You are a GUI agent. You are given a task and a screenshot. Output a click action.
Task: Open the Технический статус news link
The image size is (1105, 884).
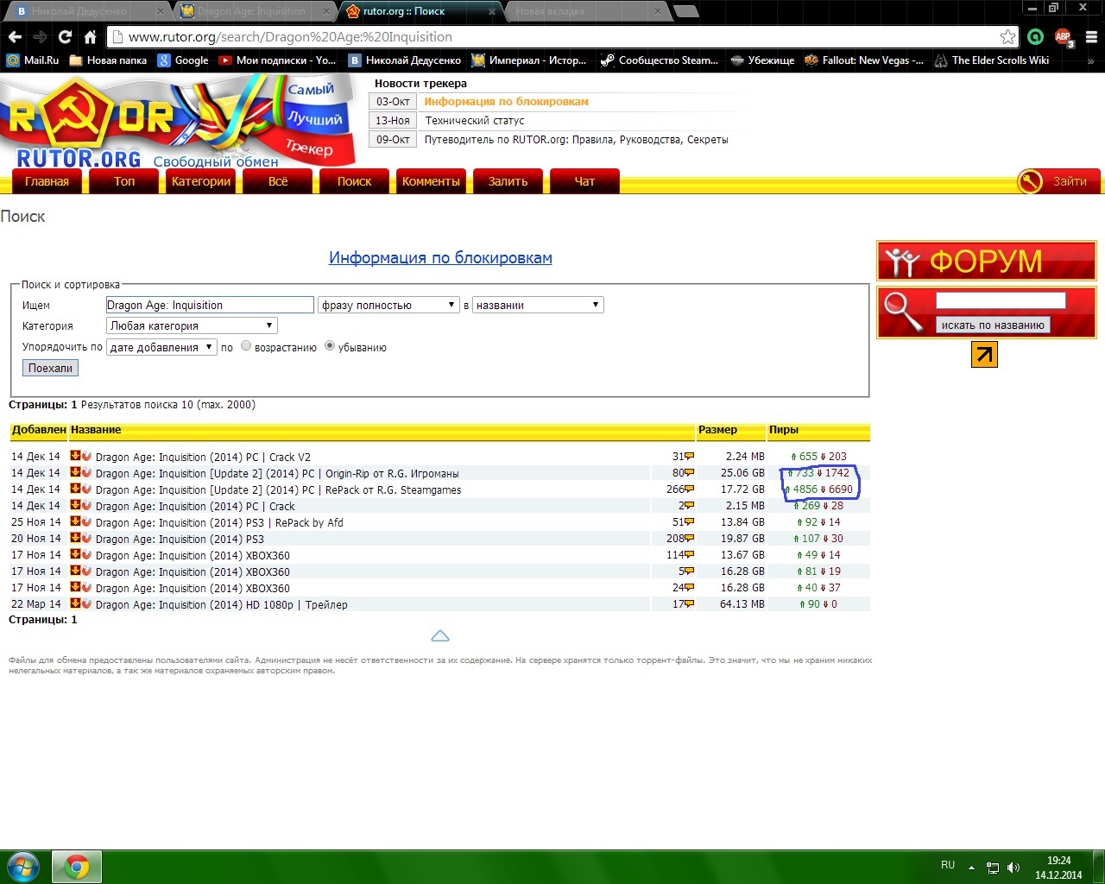[475, 120]
